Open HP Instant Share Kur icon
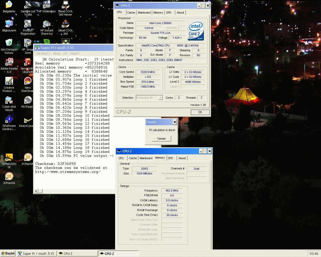Screen dimensions: 321x257 point(47,27)
